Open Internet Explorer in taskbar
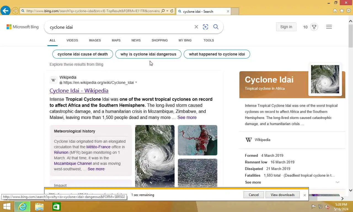Viewport: 353px width, 212px height. tap(22, 206)
